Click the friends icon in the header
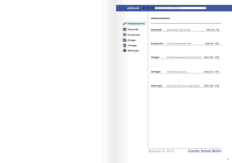The image size is (232, 163). coord(144,8)
